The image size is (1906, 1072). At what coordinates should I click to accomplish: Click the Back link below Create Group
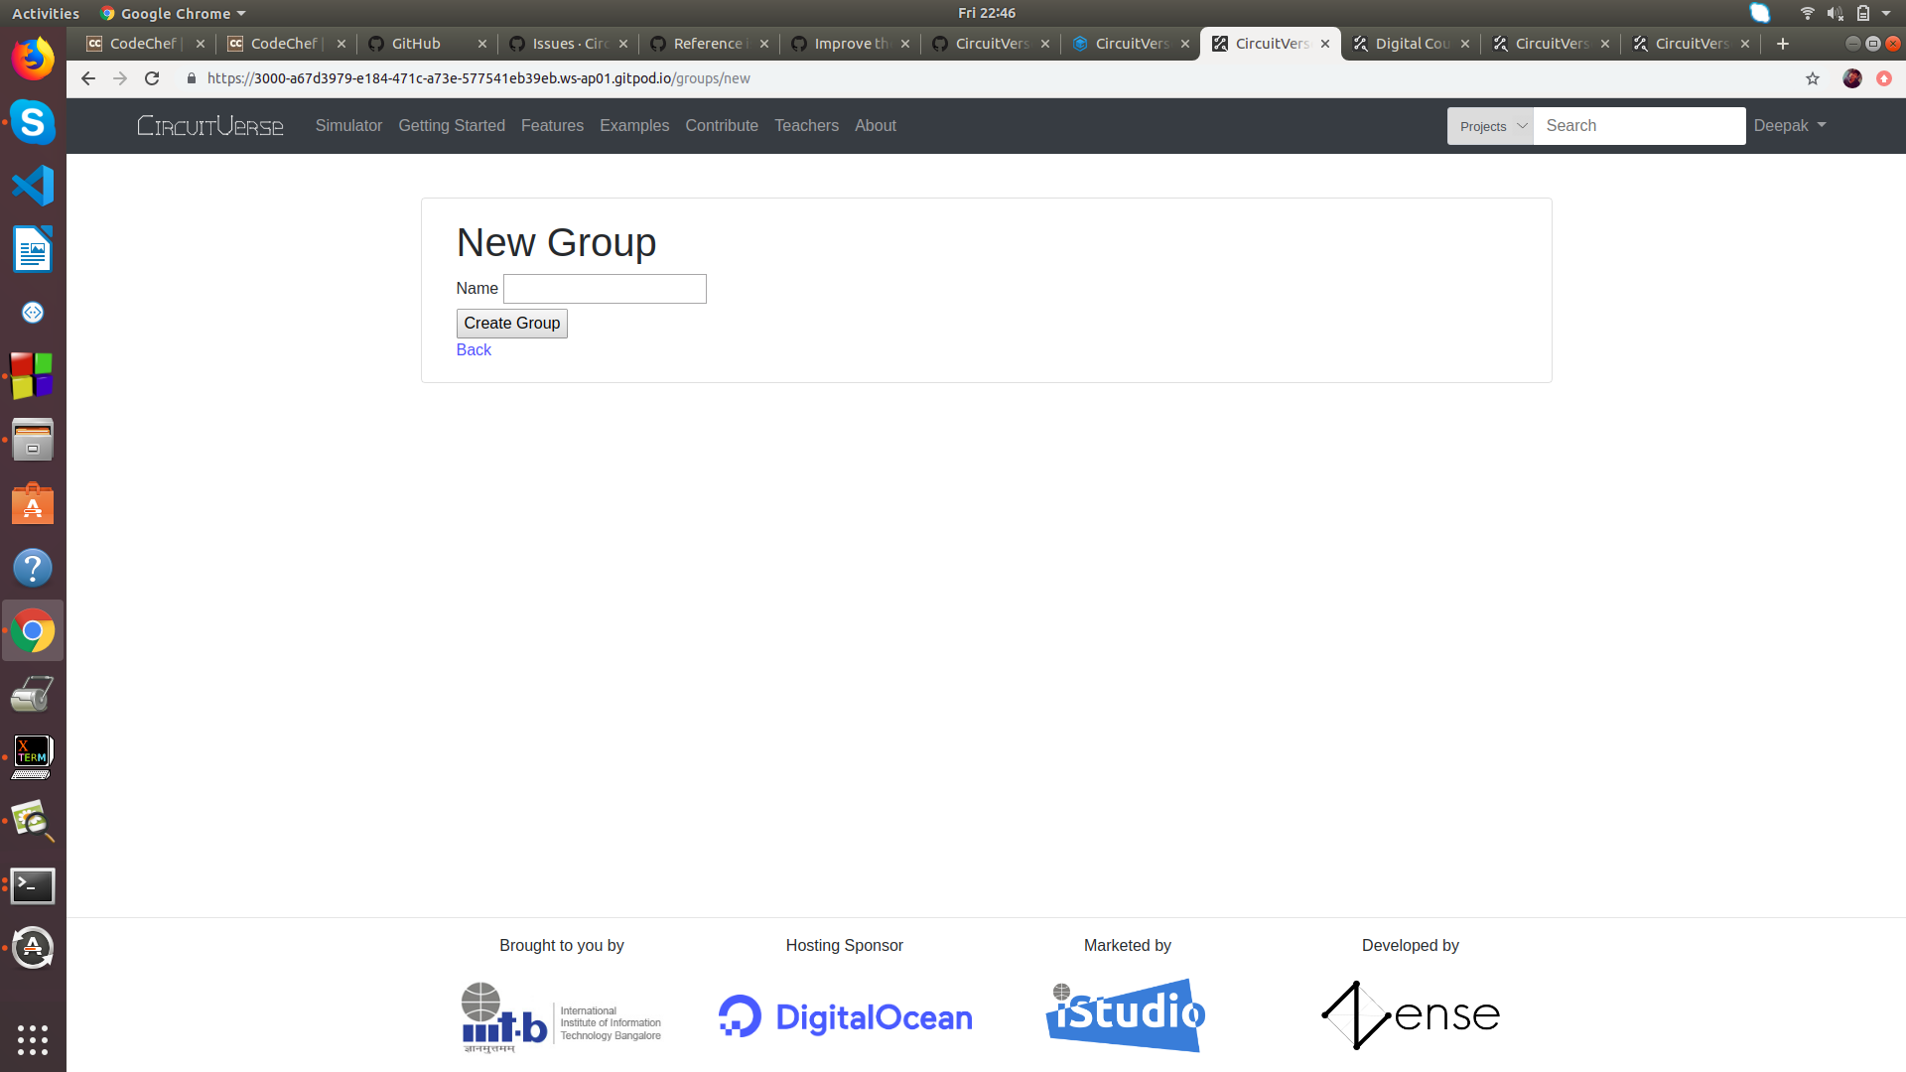[x=474, y=349]
